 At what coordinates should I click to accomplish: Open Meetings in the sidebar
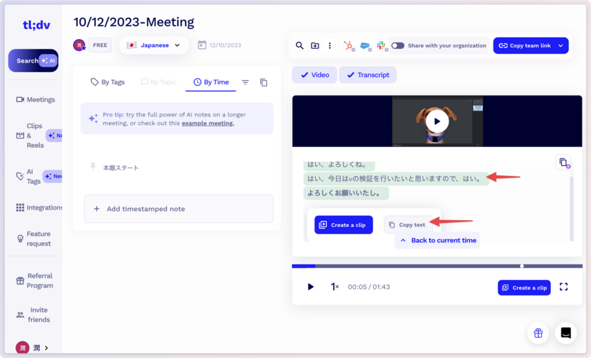click(35, 100)
